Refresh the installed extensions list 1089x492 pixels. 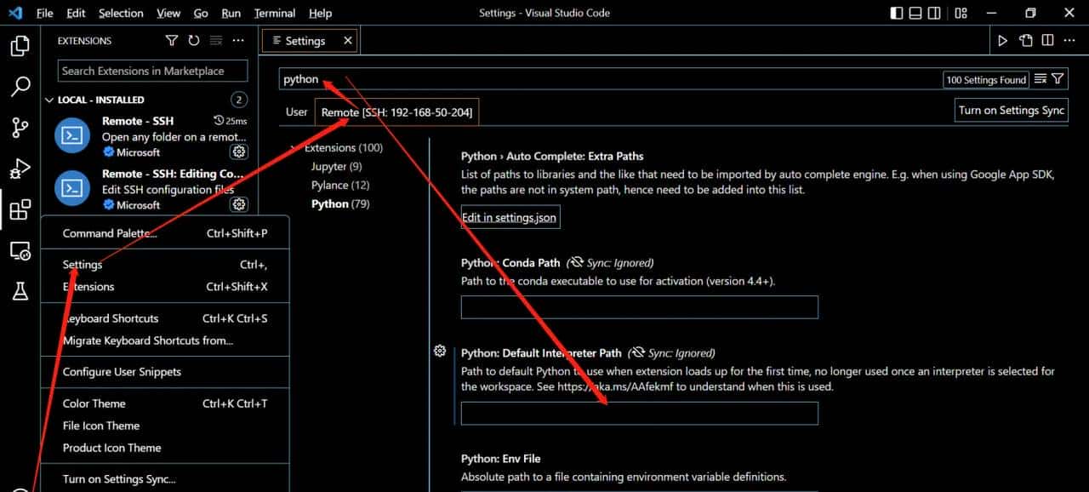click(x=193, y=40)
